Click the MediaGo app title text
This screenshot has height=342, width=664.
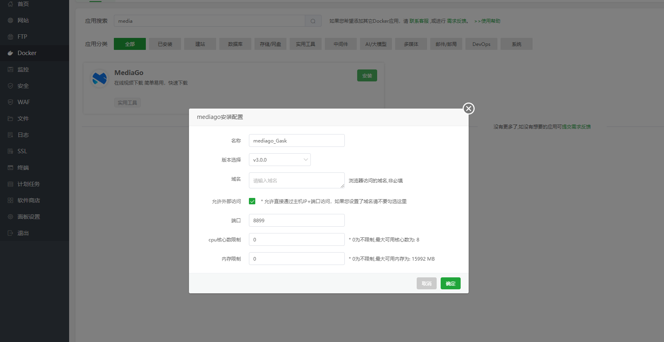pos(129,73)
